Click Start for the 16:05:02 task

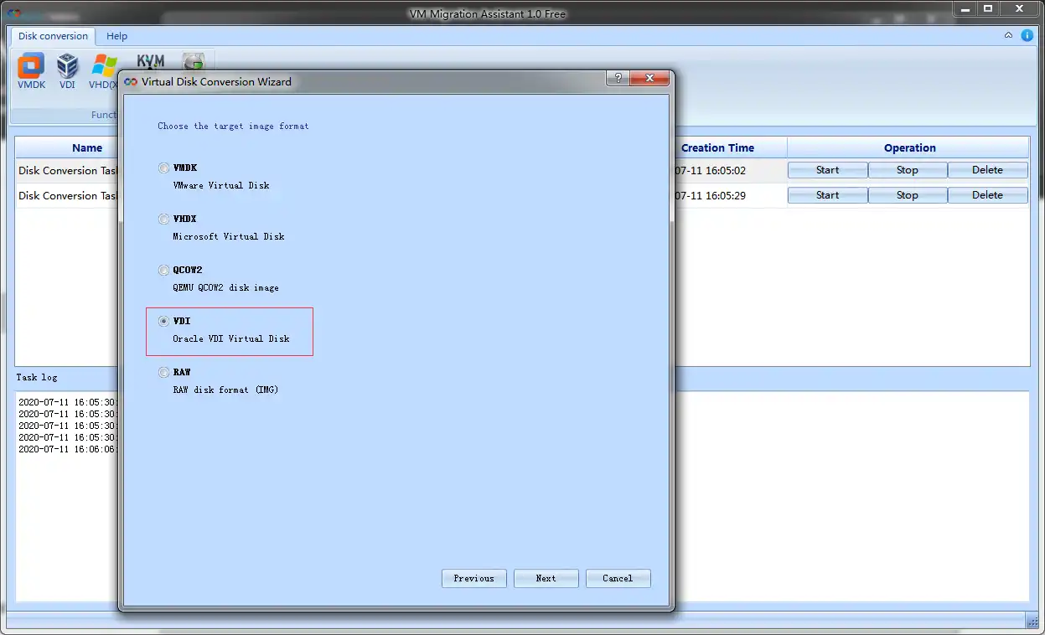pos(828,170)
